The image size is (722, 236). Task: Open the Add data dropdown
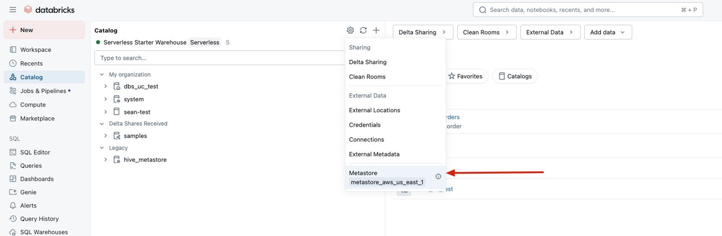(607, 32)
